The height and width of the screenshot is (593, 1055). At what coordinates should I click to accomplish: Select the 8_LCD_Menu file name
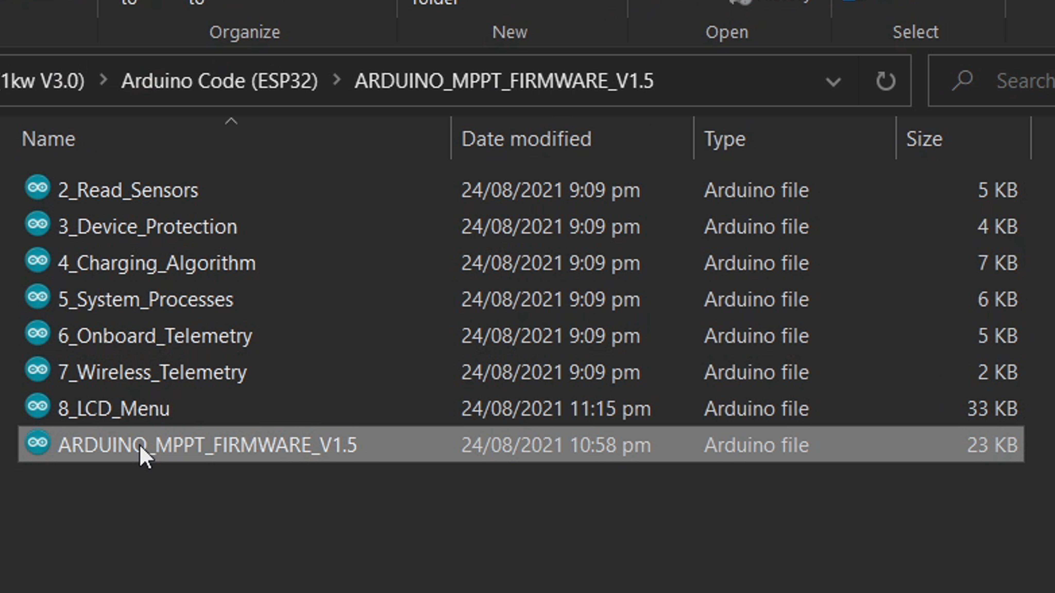[x=113, y=409]
